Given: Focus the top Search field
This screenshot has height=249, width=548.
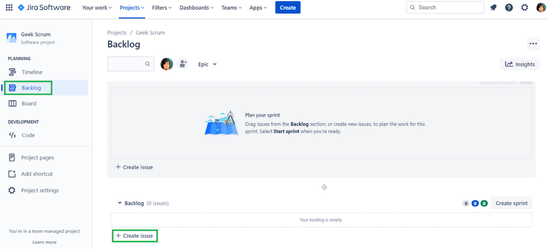Looking at the screenshot, I should click(445, 7).
